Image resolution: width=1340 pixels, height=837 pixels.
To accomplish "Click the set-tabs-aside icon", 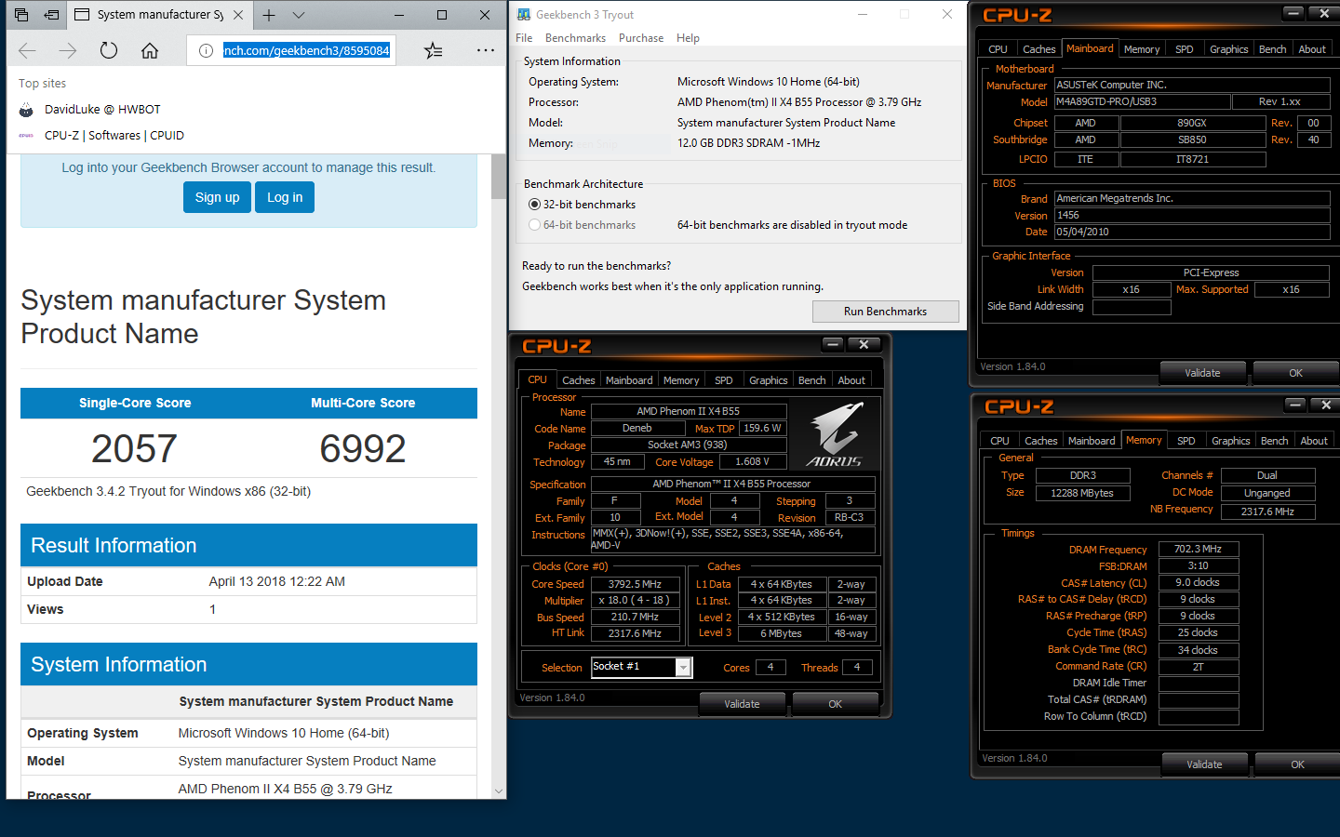I will 51,15.
